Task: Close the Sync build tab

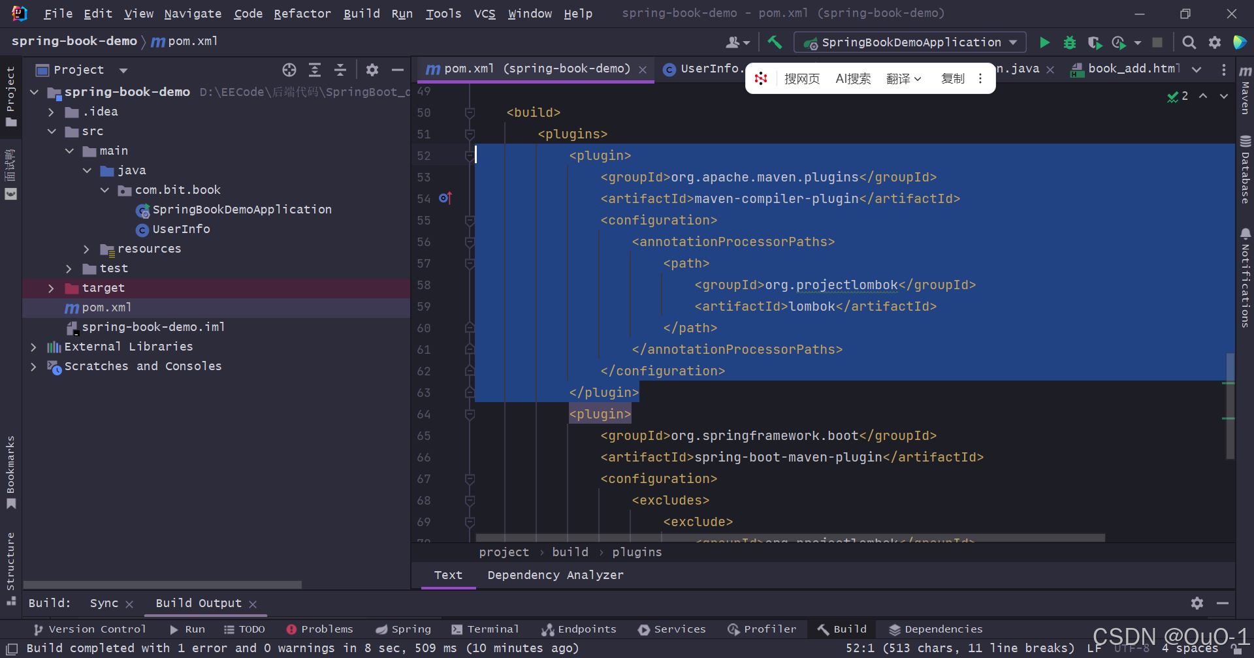Action: [129, 604]
